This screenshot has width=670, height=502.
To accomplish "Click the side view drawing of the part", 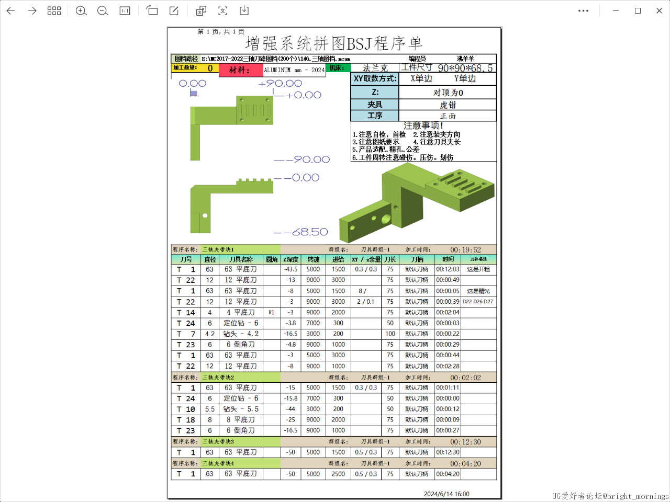I will tap(231, 206).
